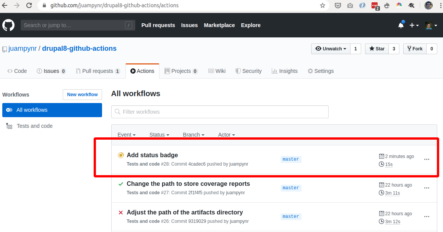Select the Actions tab
443x232 pixels.
143,71
